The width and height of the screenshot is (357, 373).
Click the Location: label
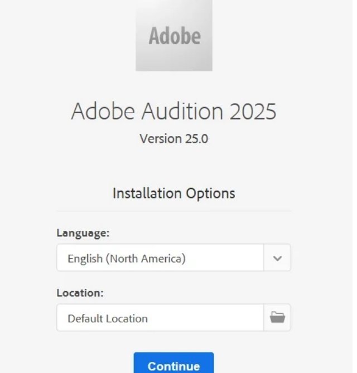coord(80,293)
